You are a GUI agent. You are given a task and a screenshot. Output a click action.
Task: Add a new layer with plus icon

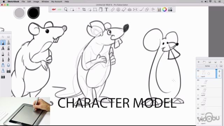[x=198, y=62]
